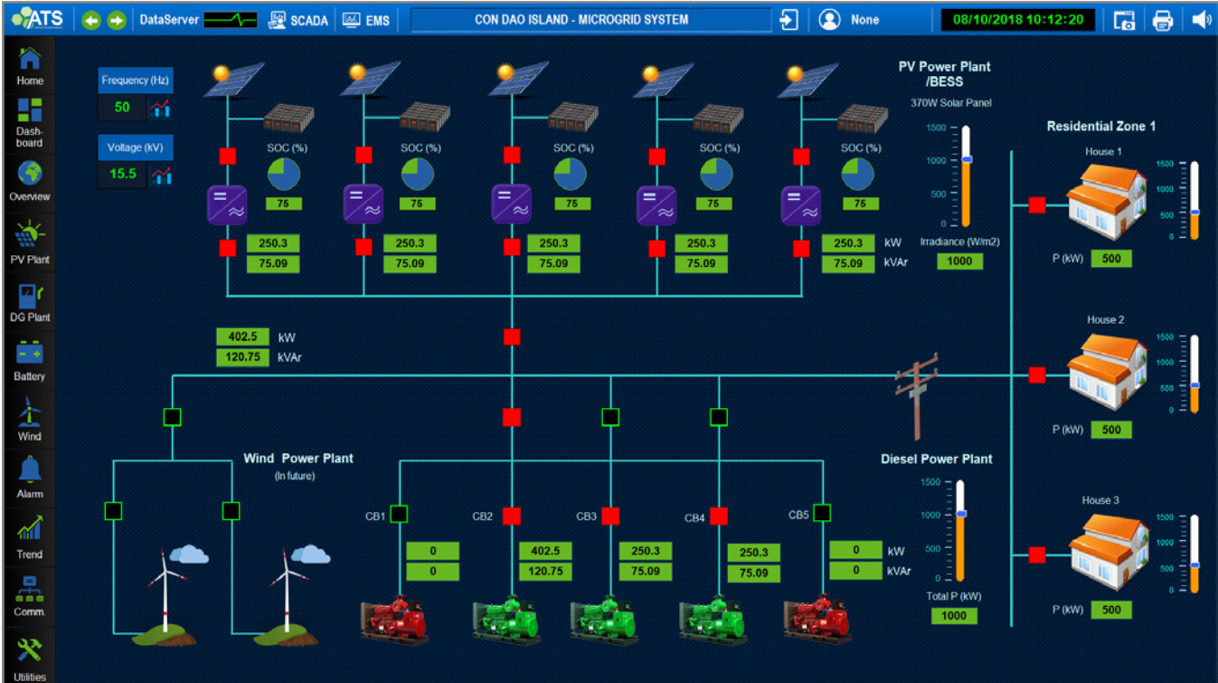
Task: Open the Trend chart page
Action: coord(30,537)
